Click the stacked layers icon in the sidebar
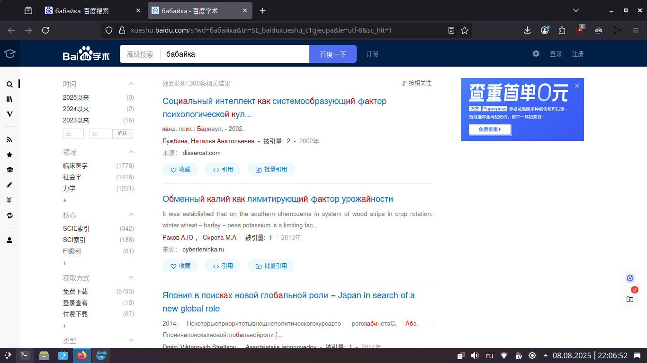This screenshot has height=363, width=647. point(9,170)
